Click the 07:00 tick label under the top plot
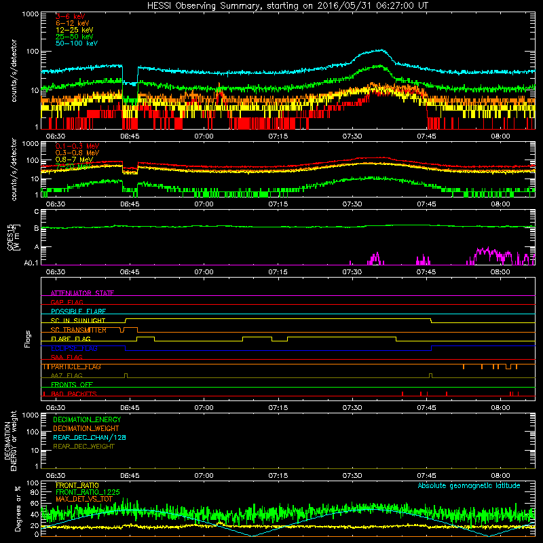Screen dimensions: 543x543 point(204,136)
